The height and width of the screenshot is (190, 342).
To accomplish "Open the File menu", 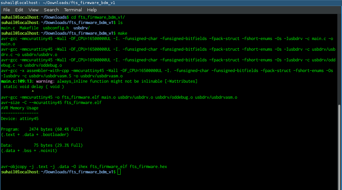I will [7, 10].
